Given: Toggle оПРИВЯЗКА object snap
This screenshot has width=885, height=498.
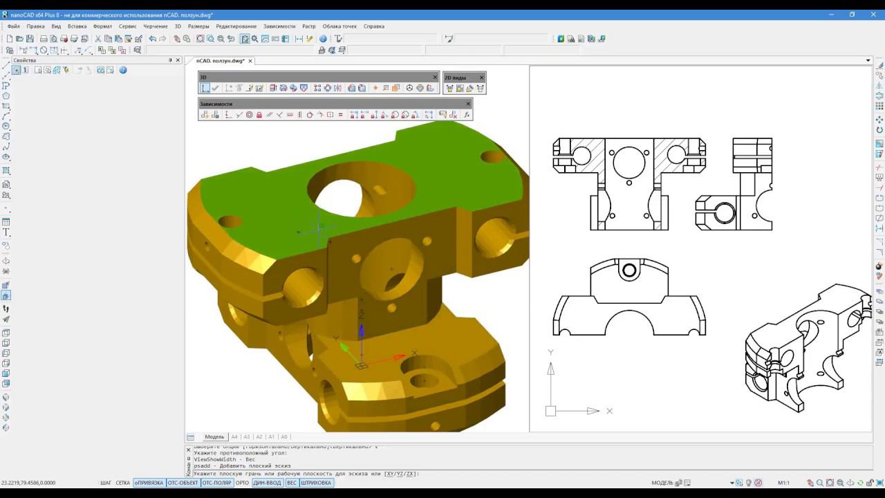Looking at the screenshot, I should [149, 483].
